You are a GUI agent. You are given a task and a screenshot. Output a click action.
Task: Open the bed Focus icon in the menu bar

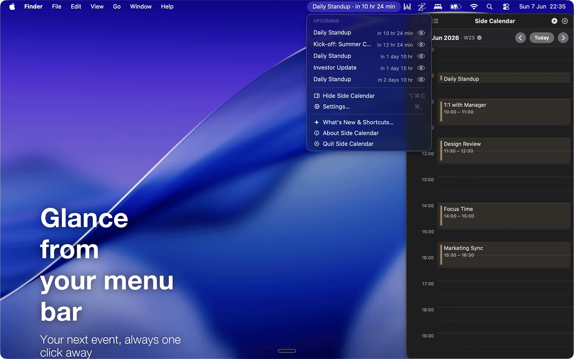click(x=438, y=7)
